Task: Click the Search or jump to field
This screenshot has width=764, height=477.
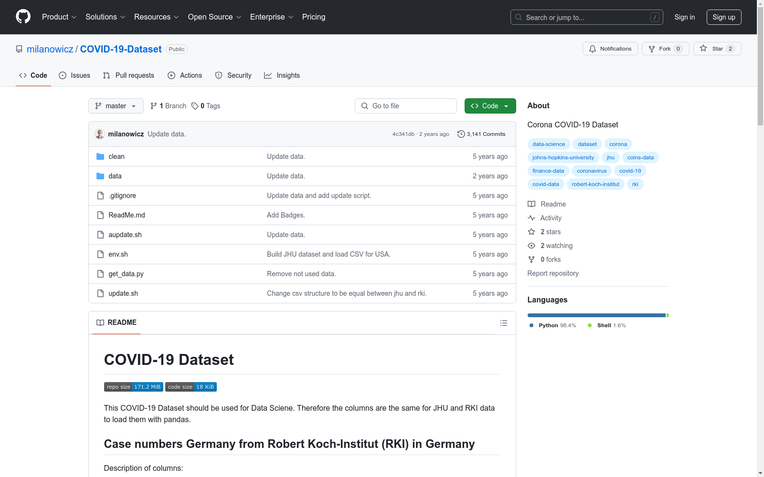Action: (x=587, y=17)
